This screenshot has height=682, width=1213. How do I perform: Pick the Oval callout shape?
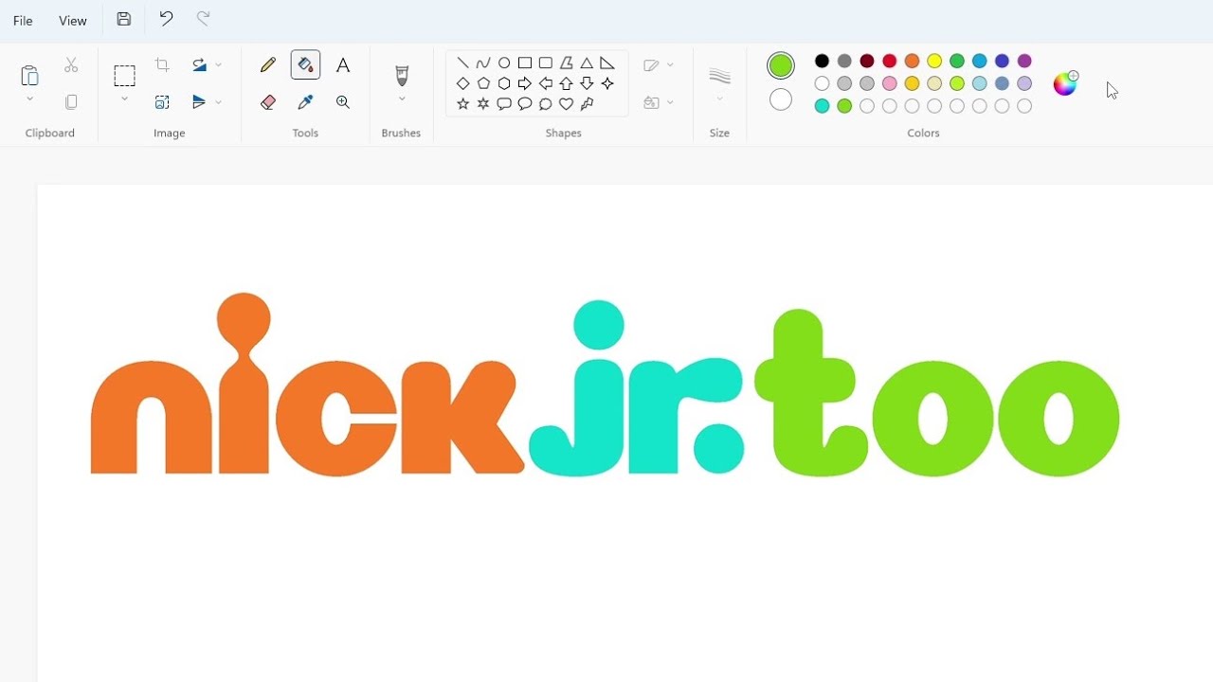point(525,104)
